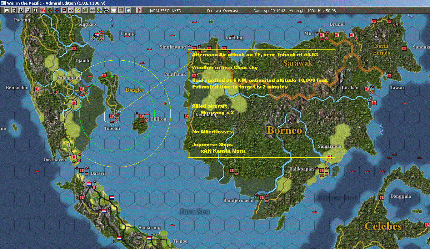Click the crosshair target toolbar icon
This screenshot has width=430, height=249.
[107, 10]
